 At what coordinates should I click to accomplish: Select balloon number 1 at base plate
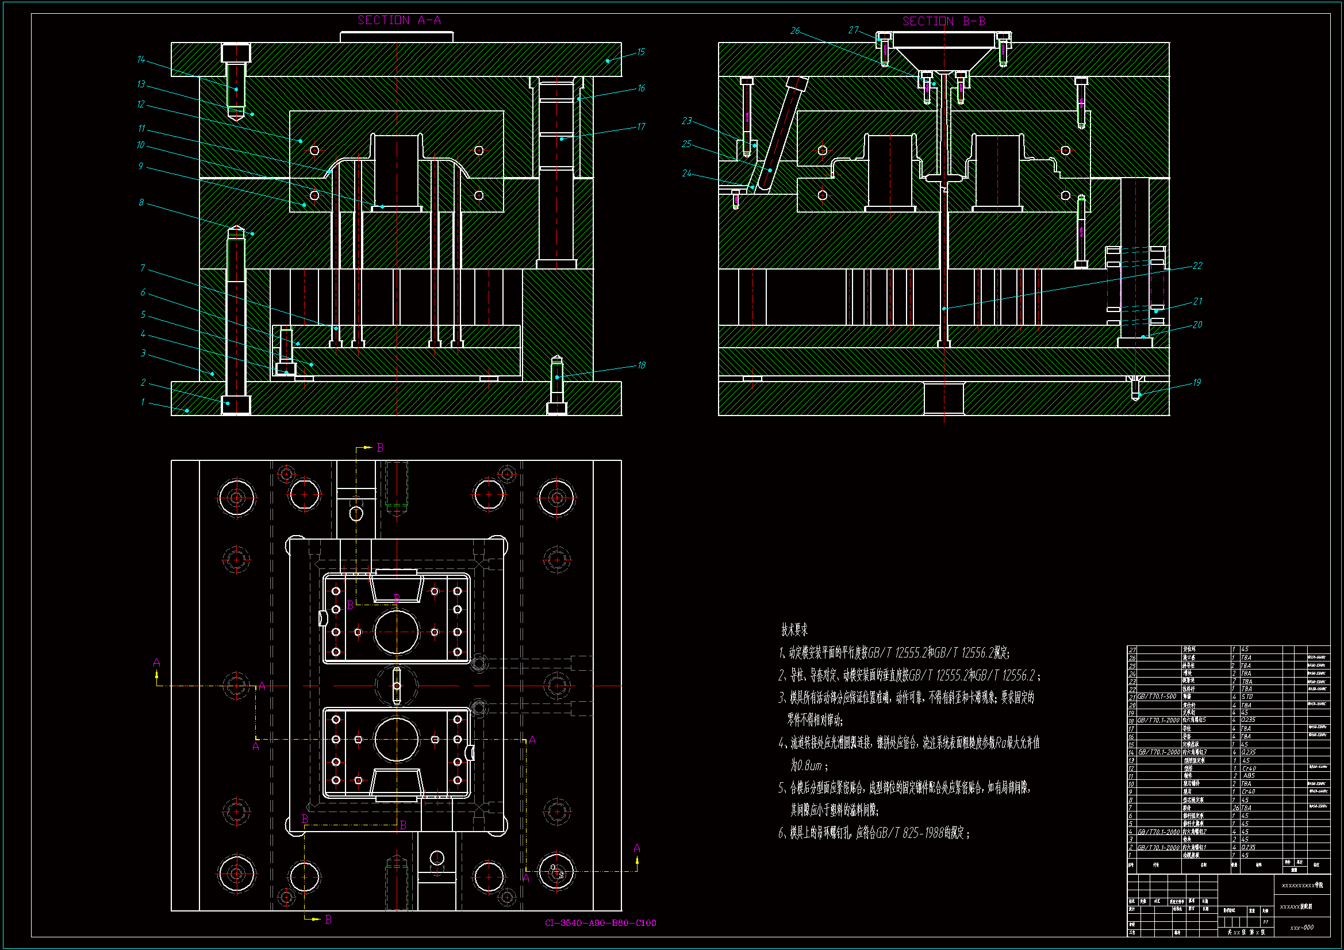click(143, 402)
